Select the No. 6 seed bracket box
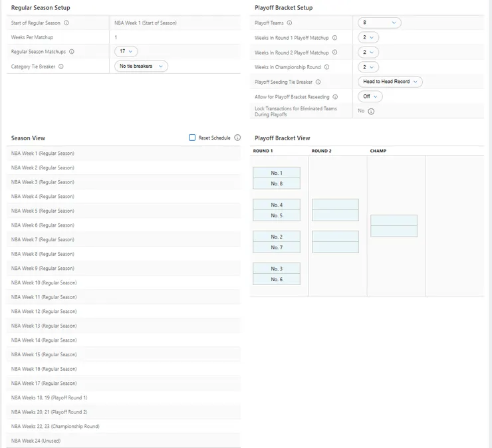492x448 pixels. (x=277, y=280)
